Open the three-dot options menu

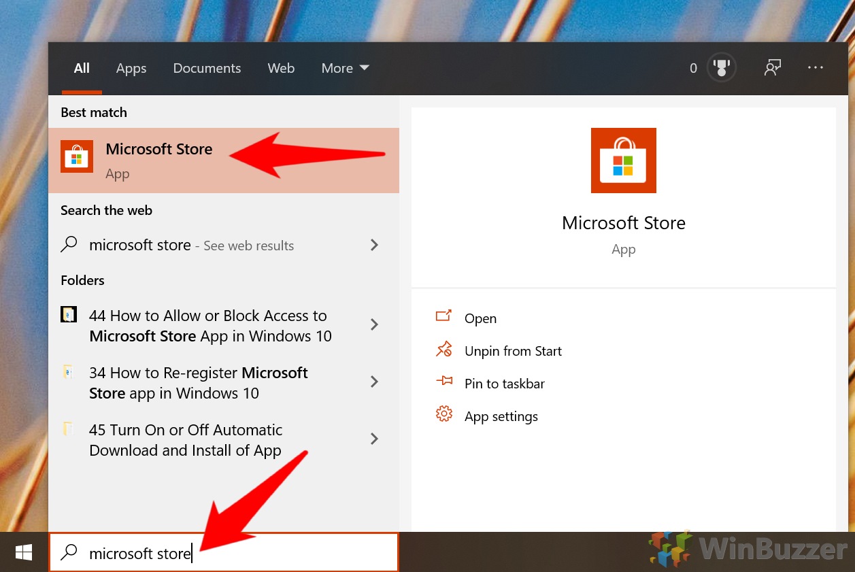(816, 68)
